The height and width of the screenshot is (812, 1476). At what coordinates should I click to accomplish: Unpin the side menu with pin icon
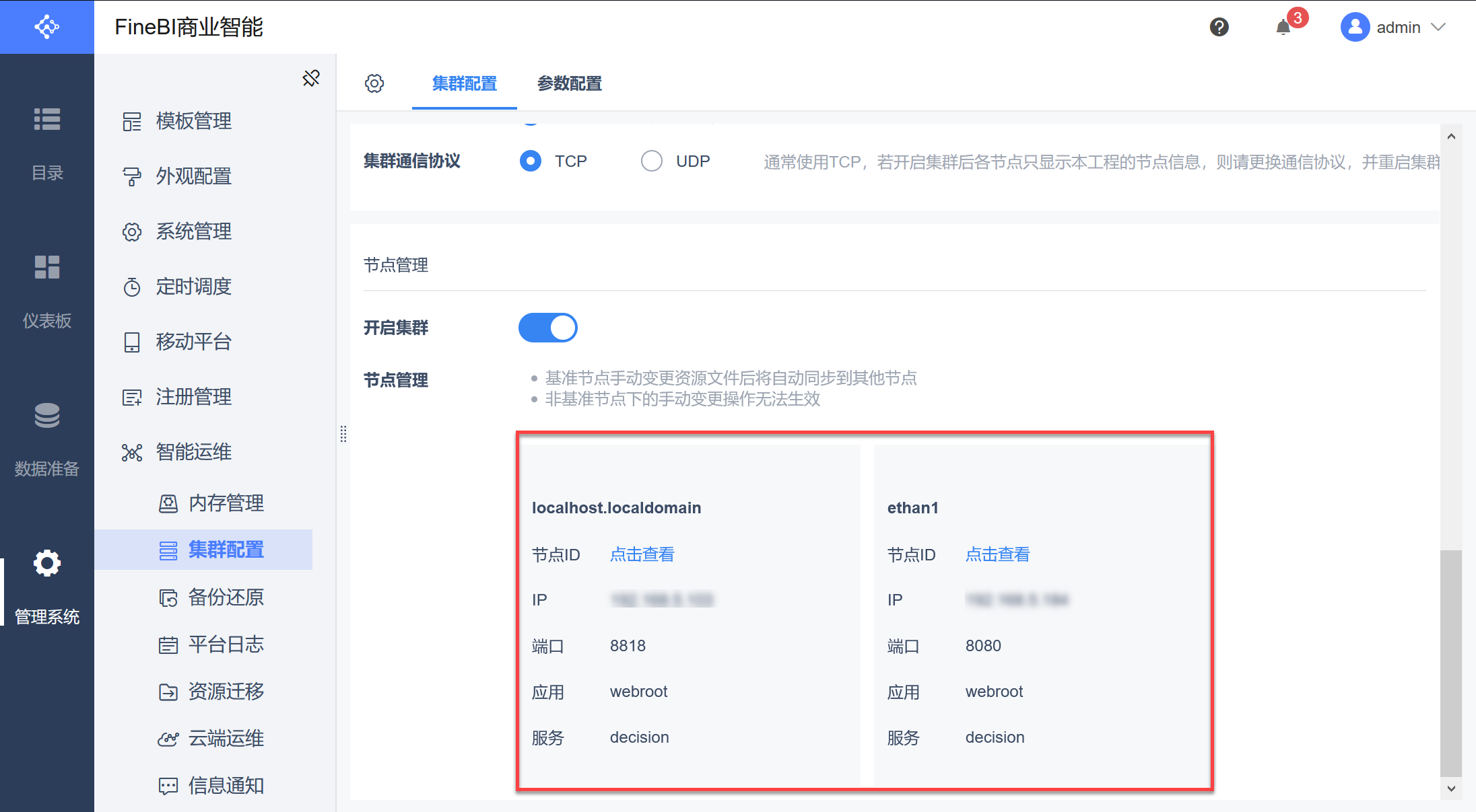(x=311, y=78)
